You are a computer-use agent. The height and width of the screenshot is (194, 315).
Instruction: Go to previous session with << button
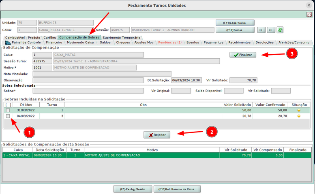tap(262, 30)
